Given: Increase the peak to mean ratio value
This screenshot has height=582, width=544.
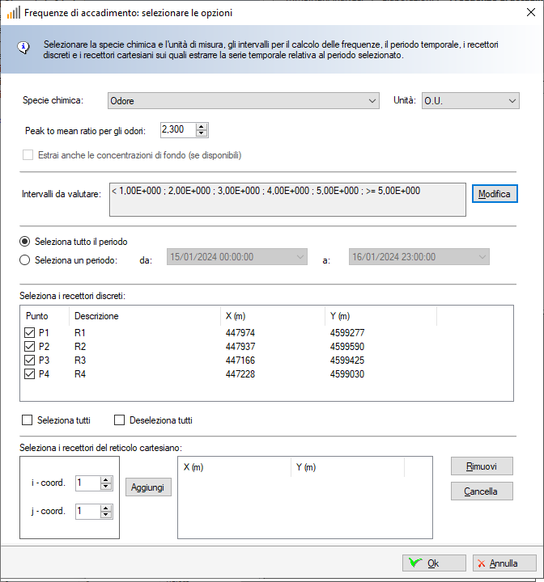Looking at the screenshot, I should [x=202, y=126].
